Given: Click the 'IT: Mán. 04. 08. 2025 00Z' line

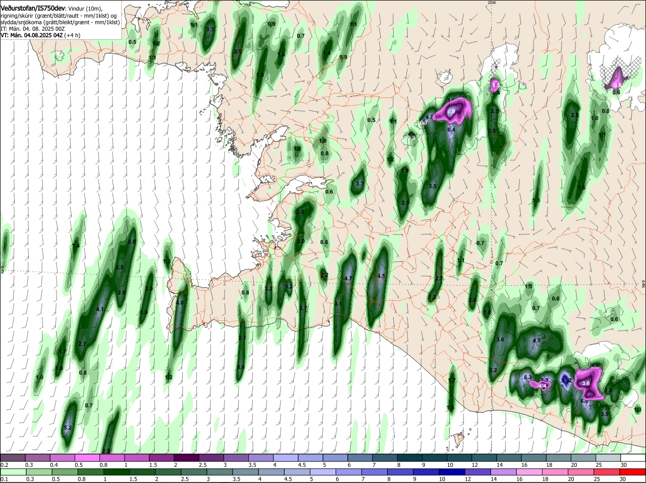Looking at the screenshot, I should click(33, 29).
